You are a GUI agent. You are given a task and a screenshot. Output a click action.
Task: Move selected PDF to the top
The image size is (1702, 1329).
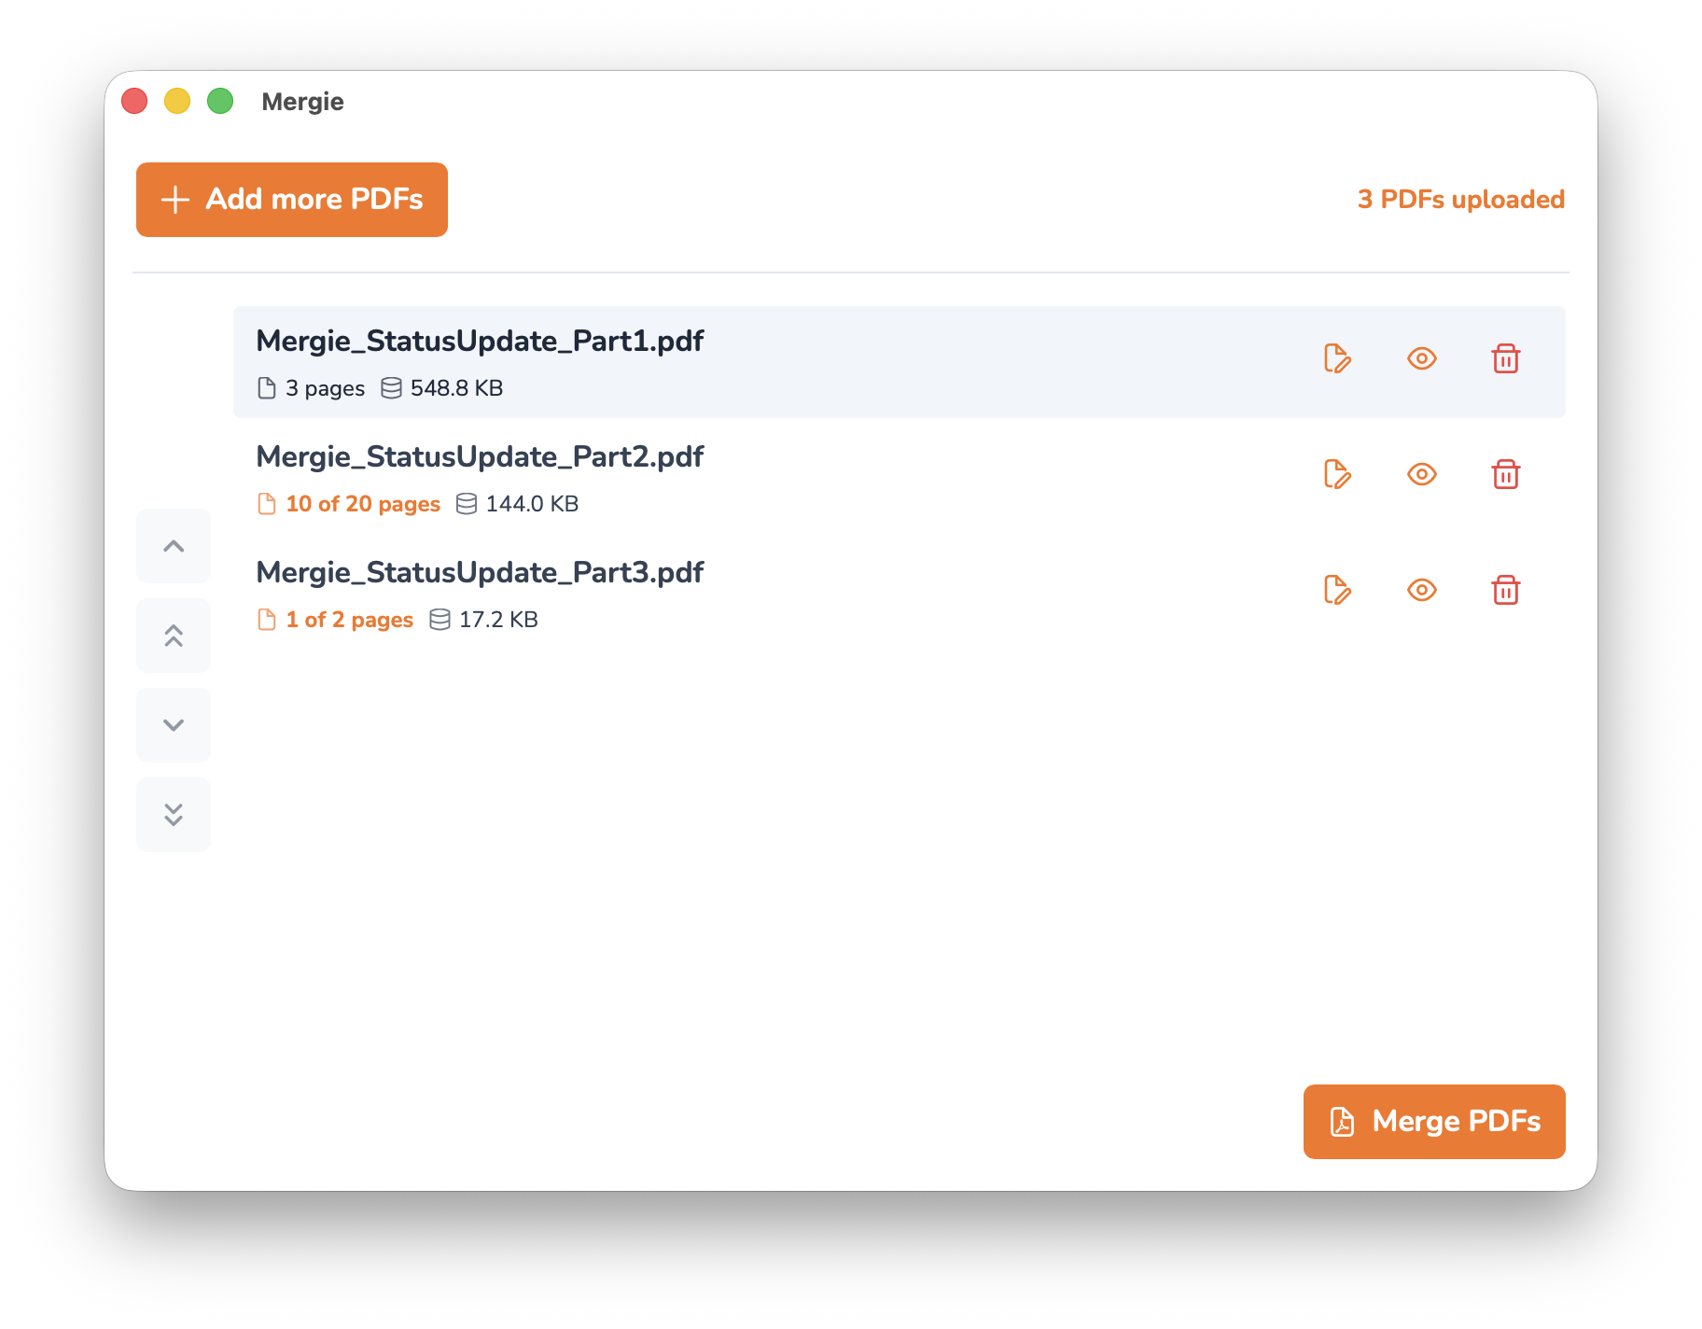pos(174,636)
